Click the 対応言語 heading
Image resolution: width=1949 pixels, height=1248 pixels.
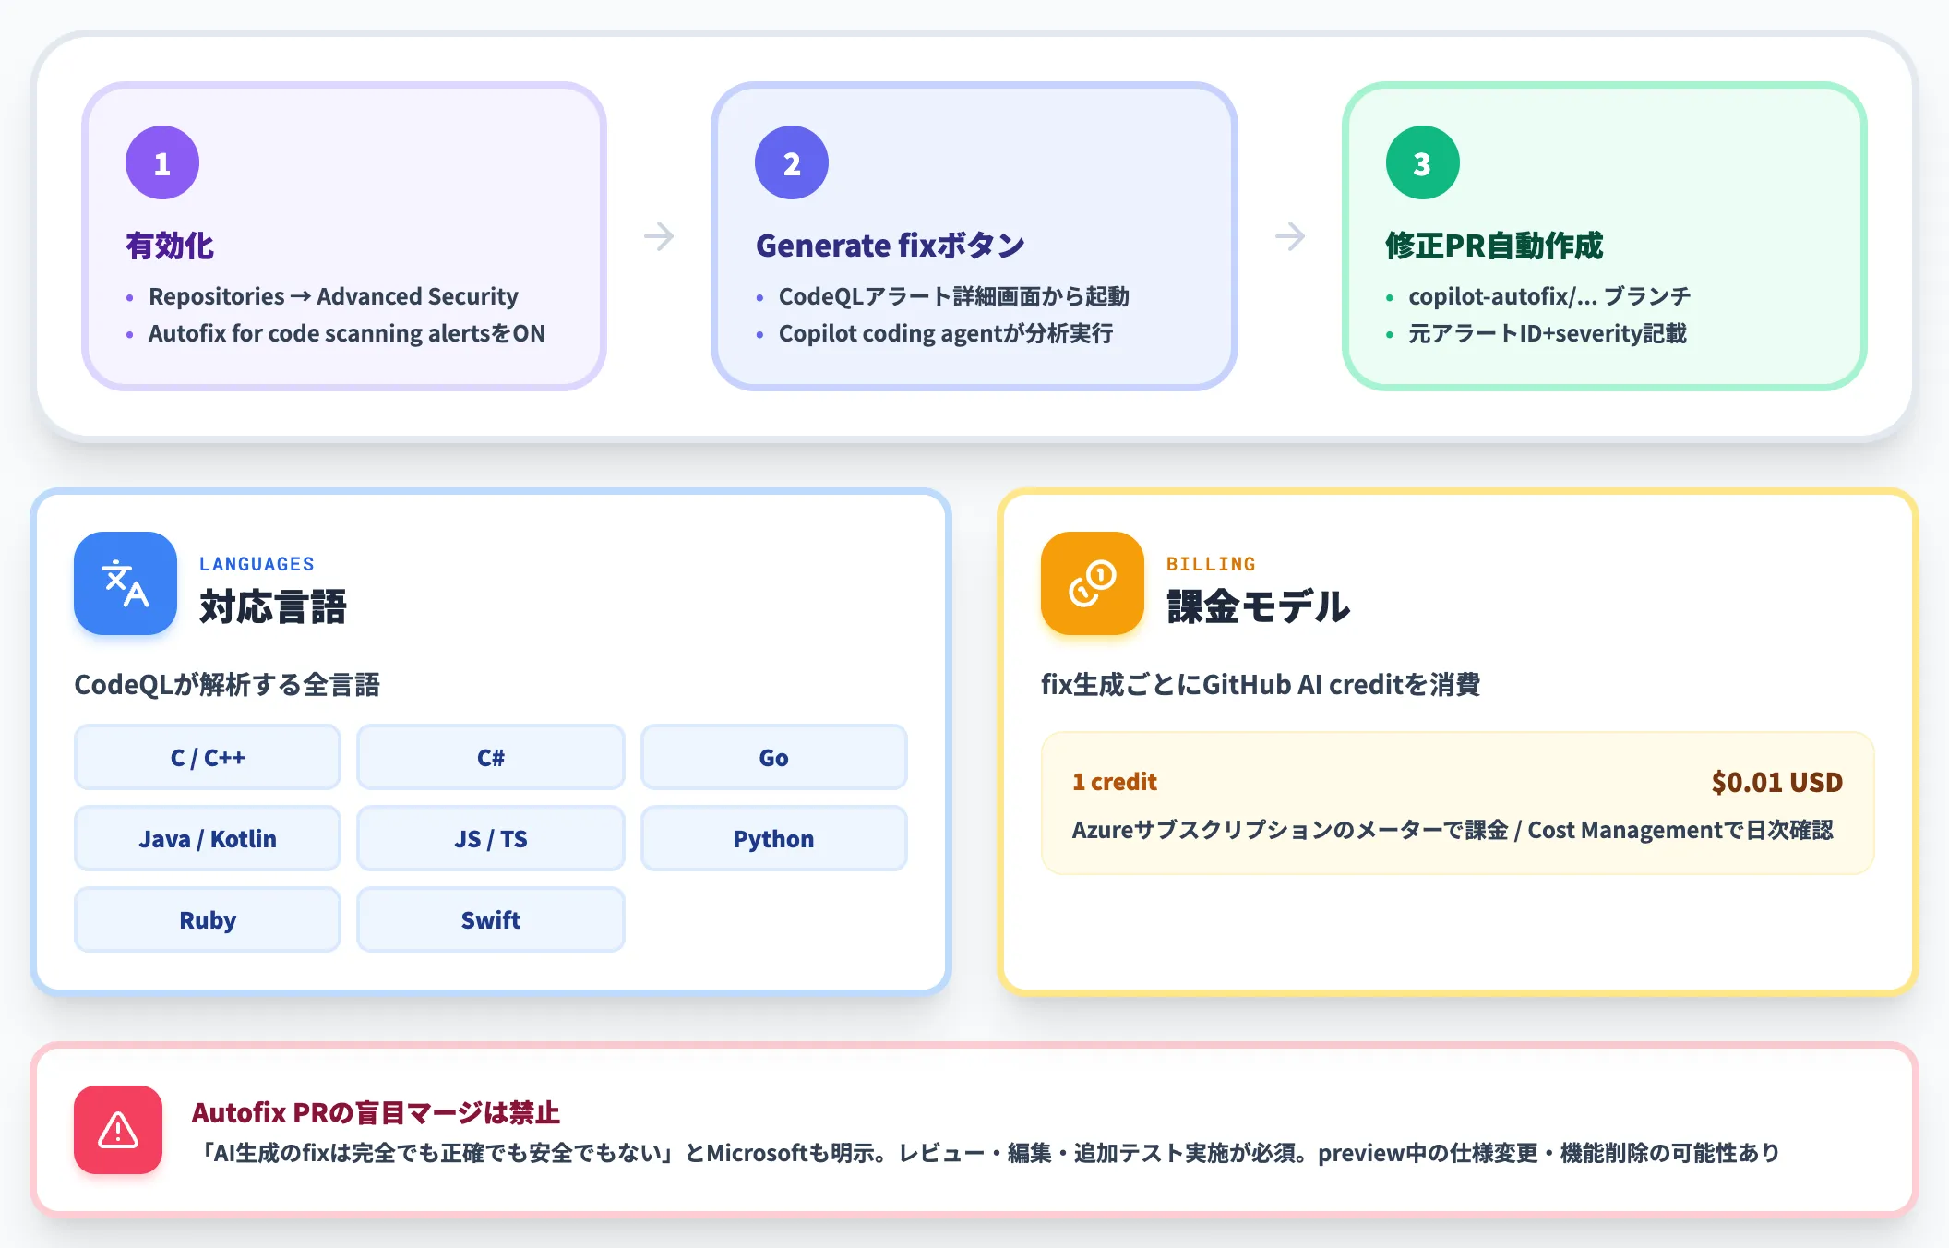pos(273,606)
